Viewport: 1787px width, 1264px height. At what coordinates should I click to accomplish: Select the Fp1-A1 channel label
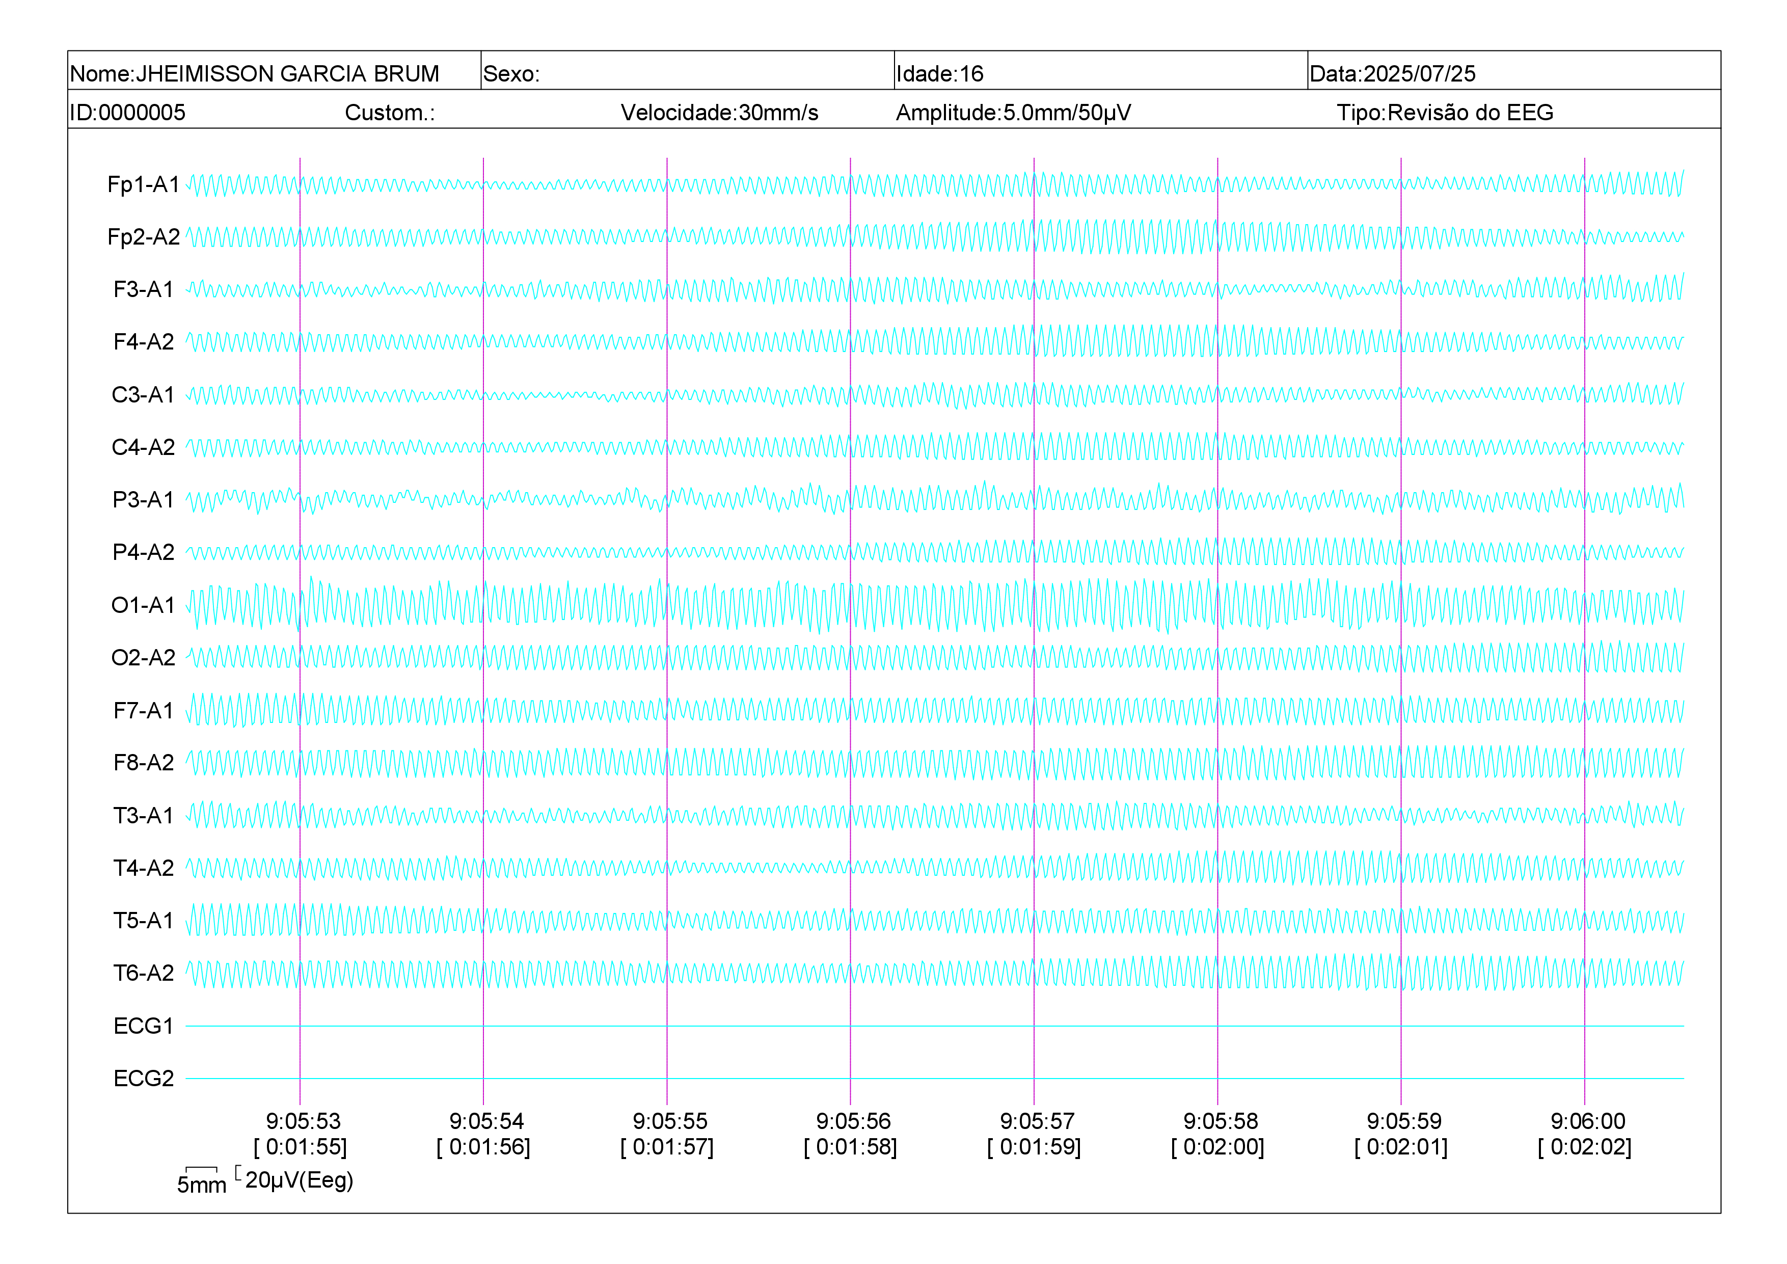[143, 184]
